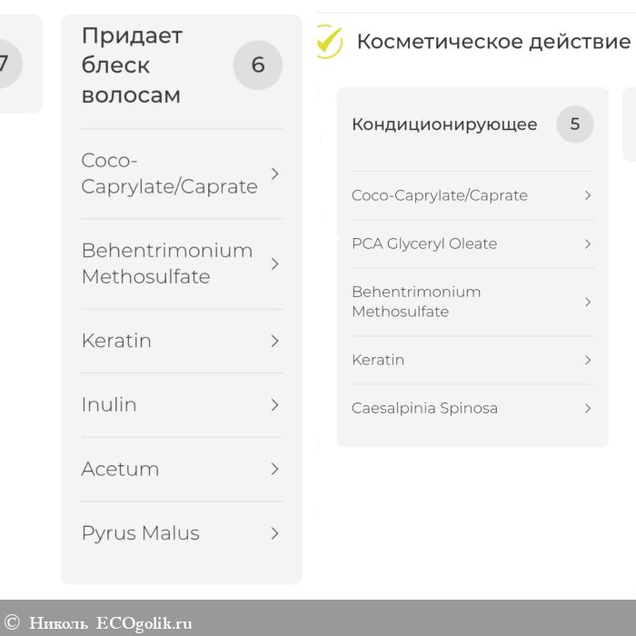Click the yellow checkmark icon beside Косметическое действие
Screen dimensions: 636x636
coord(328,42)
